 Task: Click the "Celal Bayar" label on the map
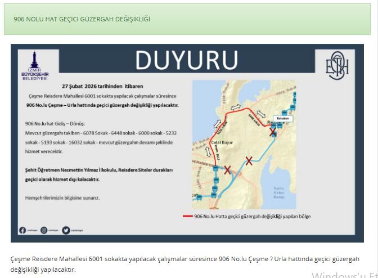[222, 142]
